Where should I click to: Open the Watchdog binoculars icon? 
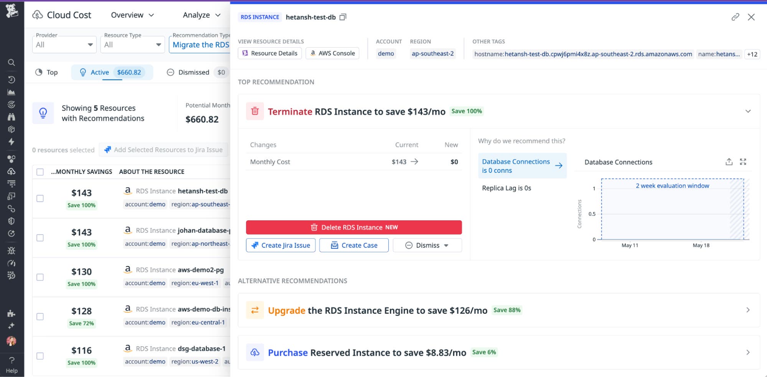(x=12, y=117)
